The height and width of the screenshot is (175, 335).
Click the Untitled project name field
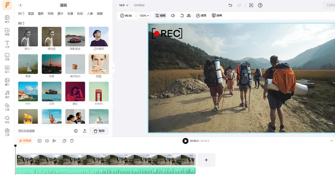click(139, 5)
